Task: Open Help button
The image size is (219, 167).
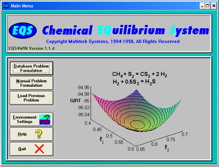Action: (31, 134)
